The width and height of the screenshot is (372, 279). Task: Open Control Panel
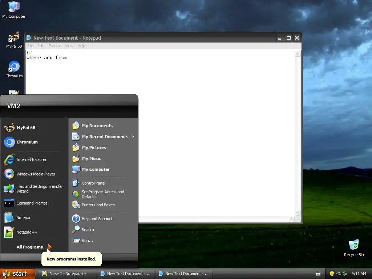tap(103, 183)
